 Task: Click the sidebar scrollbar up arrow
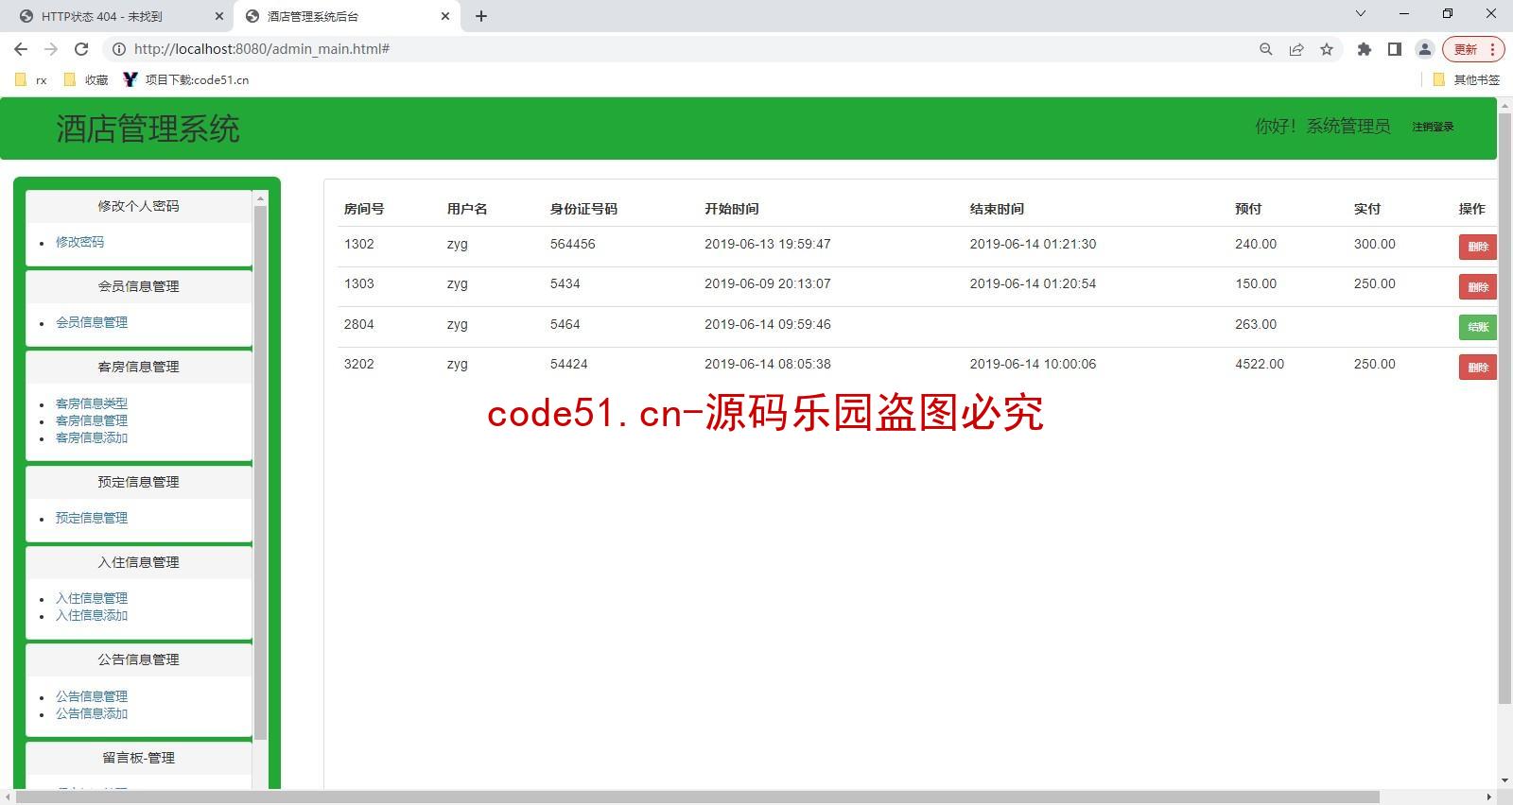tap(261, 197)
